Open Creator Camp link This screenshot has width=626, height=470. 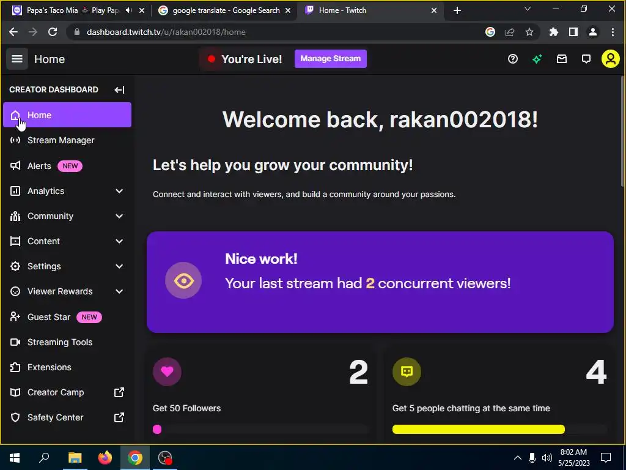tap(67, 392)
